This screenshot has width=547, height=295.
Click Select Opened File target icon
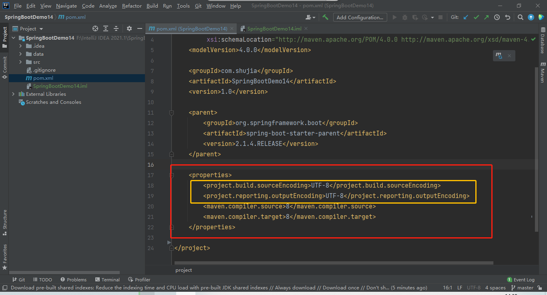[95, 28]
